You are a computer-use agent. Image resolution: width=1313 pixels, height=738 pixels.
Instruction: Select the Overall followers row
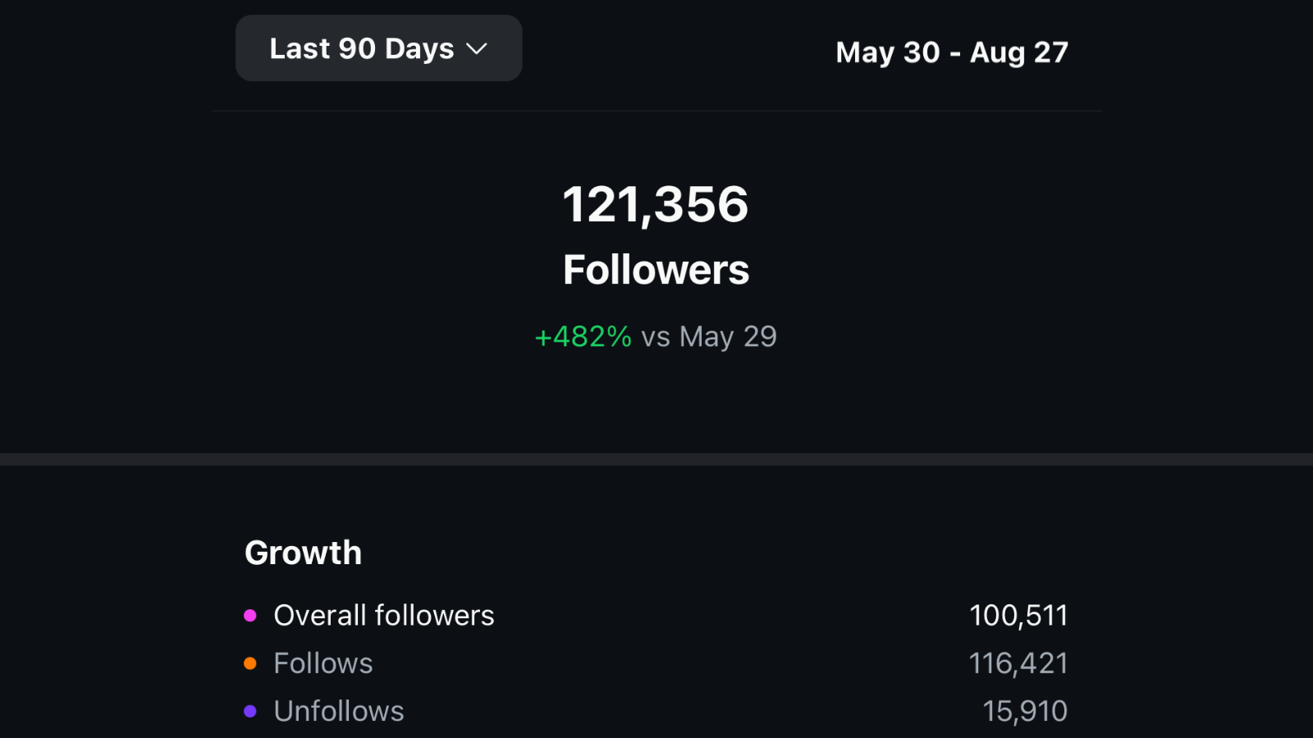(384, 615)
